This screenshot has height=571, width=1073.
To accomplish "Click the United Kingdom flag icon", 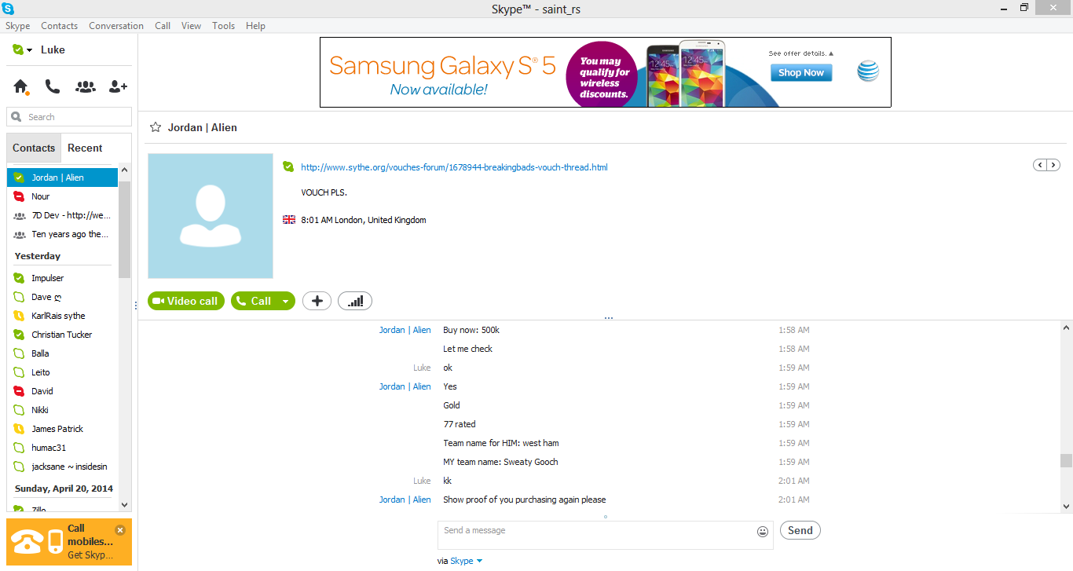I will (x=289, y=220).
